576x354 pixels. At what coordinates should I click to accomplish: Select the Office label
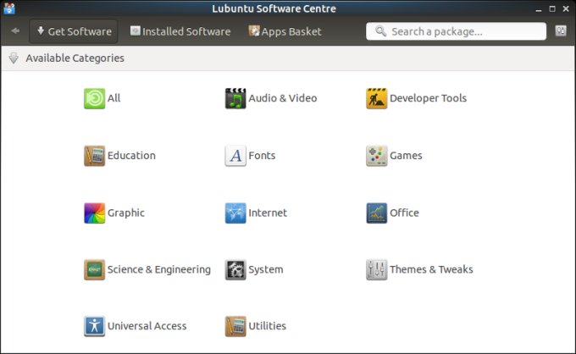(404, 213)
